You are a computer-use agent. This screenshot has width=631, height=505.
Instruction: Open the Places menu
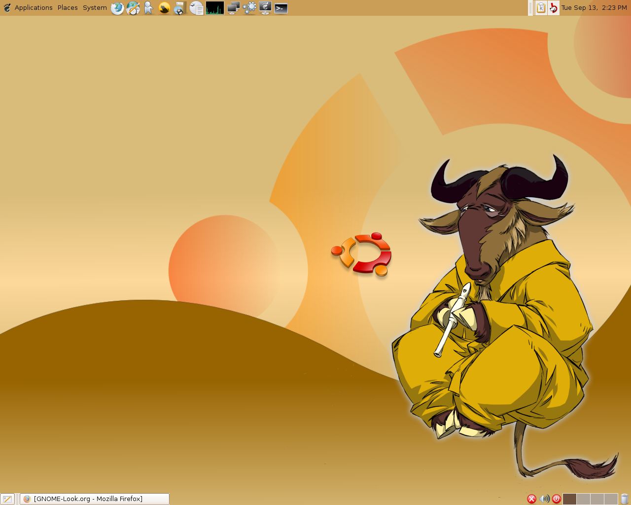(68, 7)
